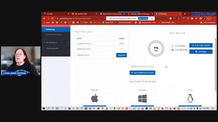Expand the My Business sidebar section
Viewport: 218px width, 122px height.
click(x=56, y=42)
